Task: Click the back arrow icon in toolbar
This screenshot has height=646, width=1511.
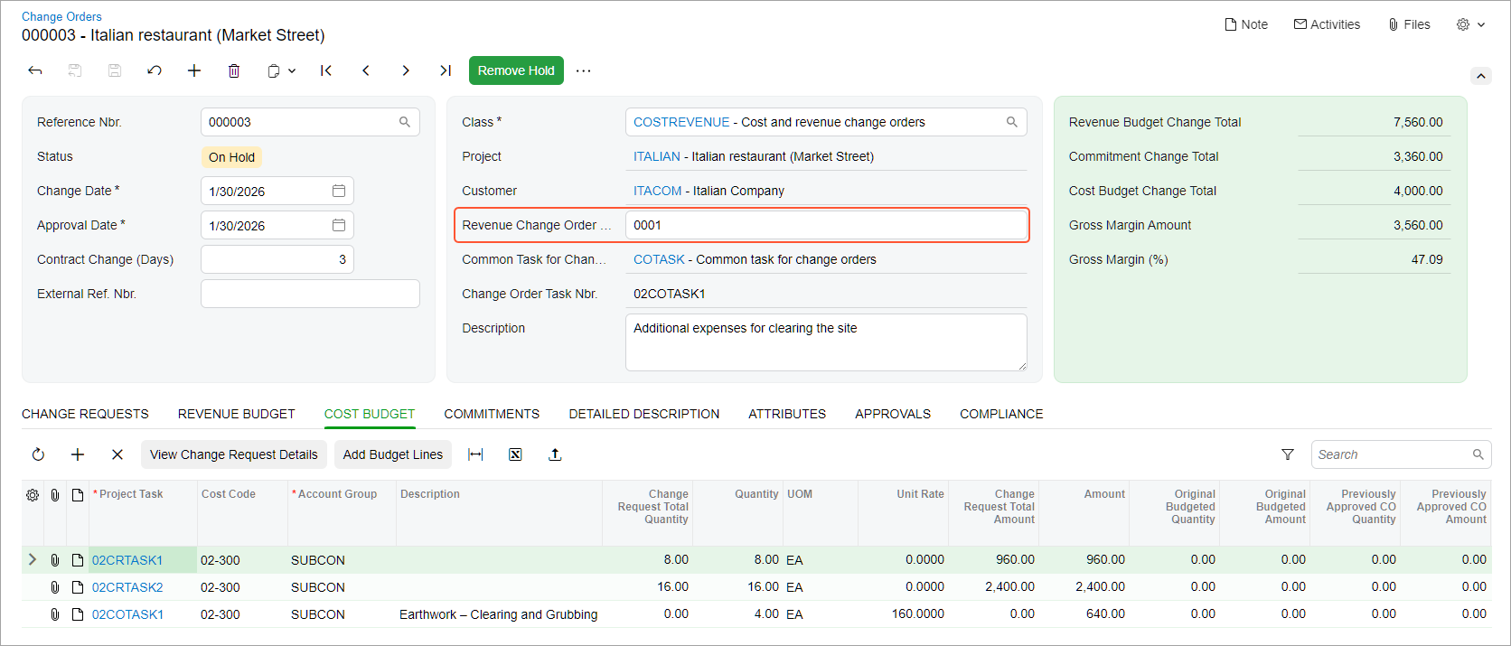Action: (35, 70)
